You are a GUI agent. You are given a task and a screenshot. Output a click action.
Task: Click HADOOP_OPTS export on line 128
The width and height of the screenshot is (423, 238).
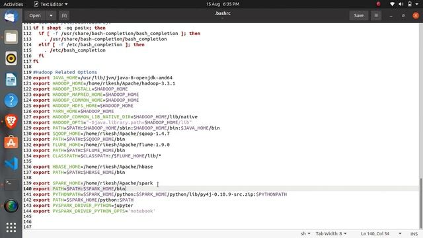[112, 122]
